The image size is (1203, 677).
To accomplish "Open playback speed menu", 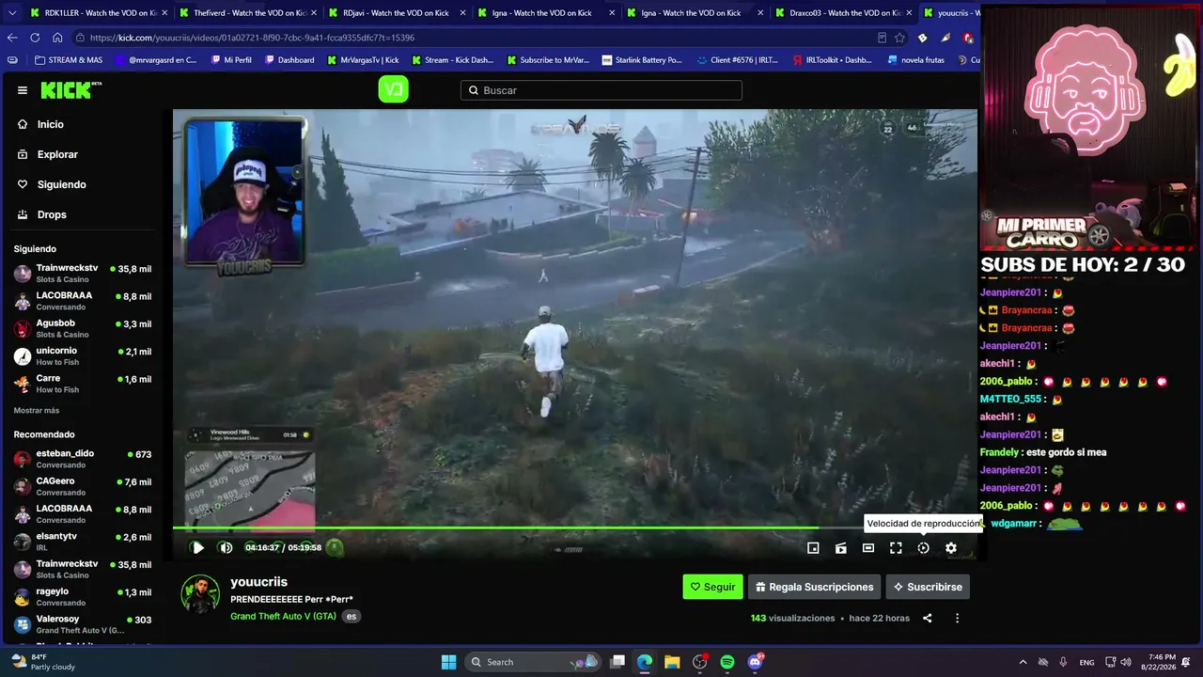I will click(923, 548).
